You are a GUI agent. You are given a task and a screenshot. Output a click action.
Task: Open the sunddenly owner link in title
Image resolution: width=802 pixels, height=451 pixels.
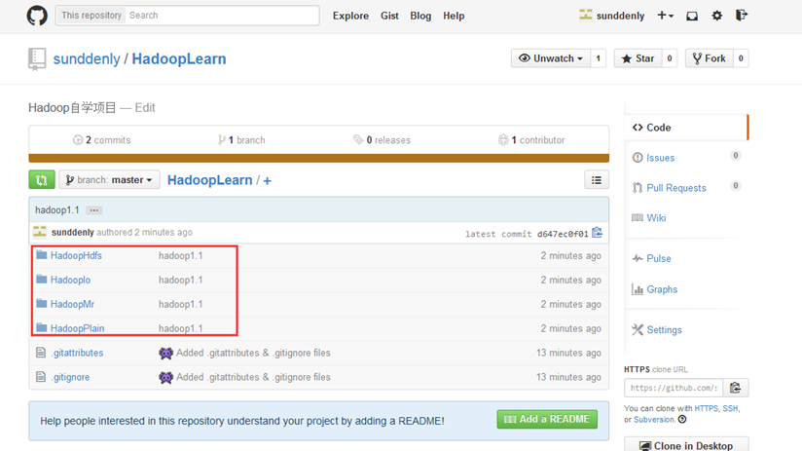click(87, 58)
